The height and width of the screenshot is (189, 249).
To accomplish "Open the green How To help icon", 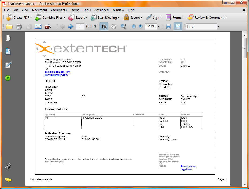I will click(8, 78).
